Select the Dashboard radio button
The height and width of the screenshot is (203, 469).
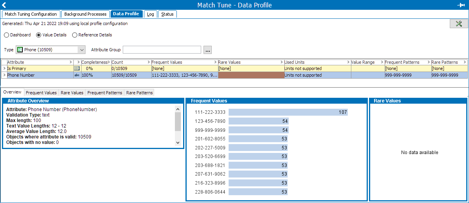[x=7, y=35]
